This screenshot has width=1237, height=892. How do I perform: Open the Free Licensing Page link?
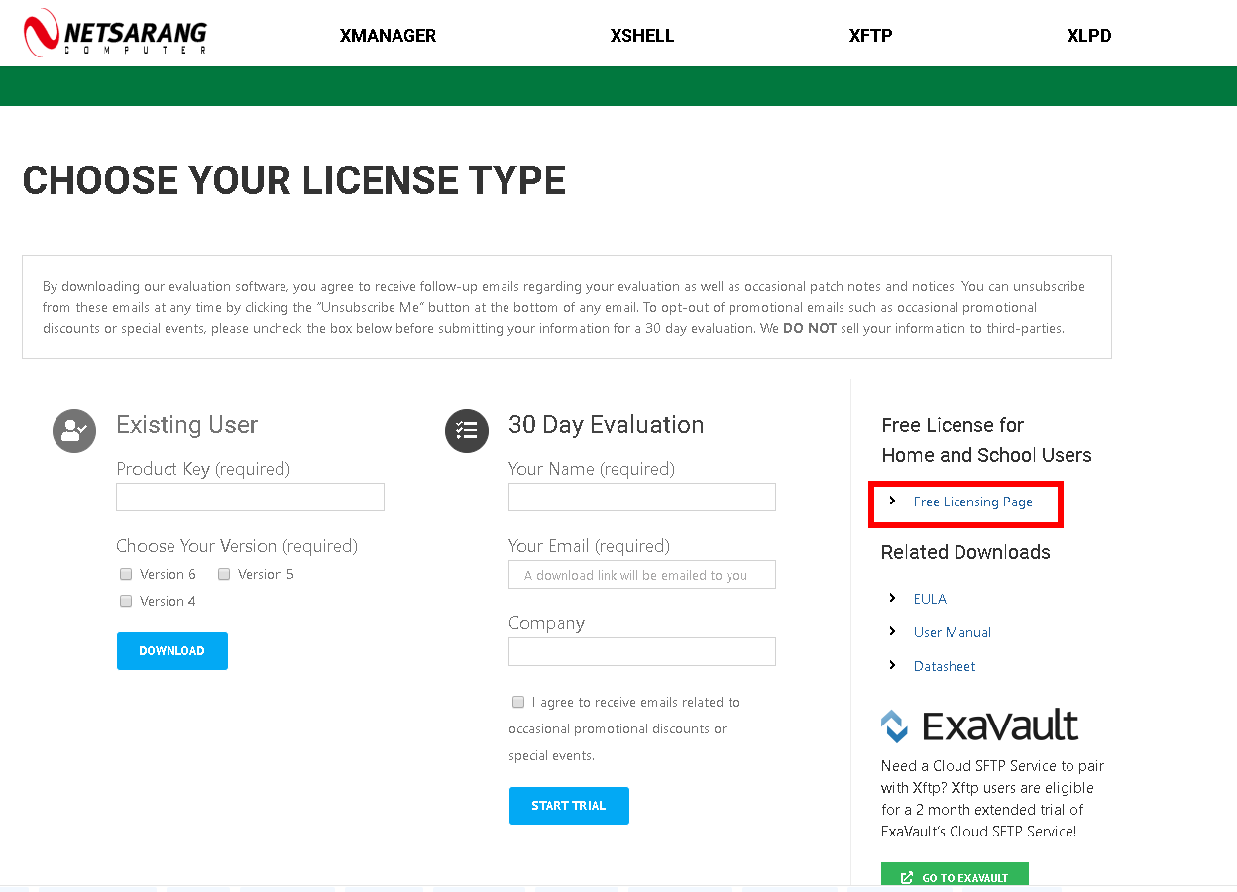pos(973,502)
